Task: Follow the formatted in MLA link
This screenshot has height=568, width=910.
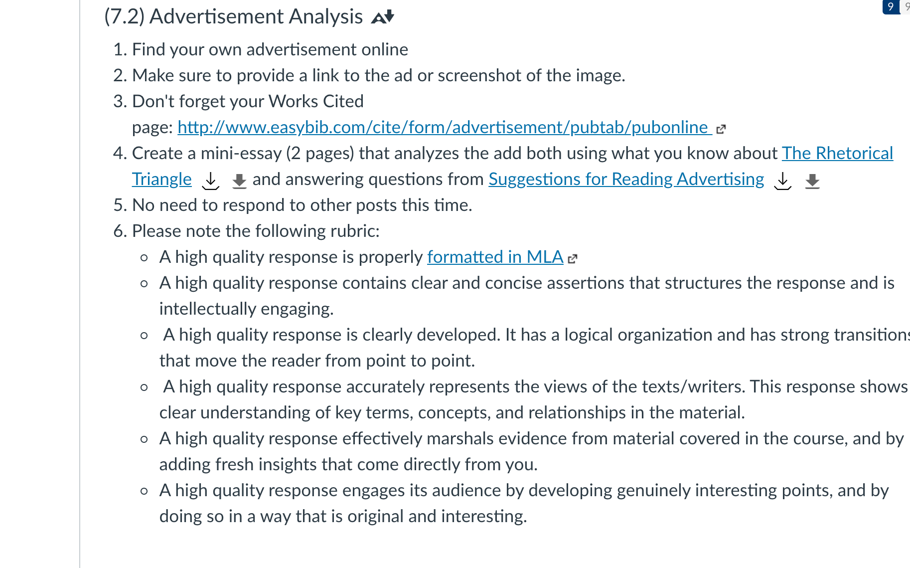Action: (495, 257)
